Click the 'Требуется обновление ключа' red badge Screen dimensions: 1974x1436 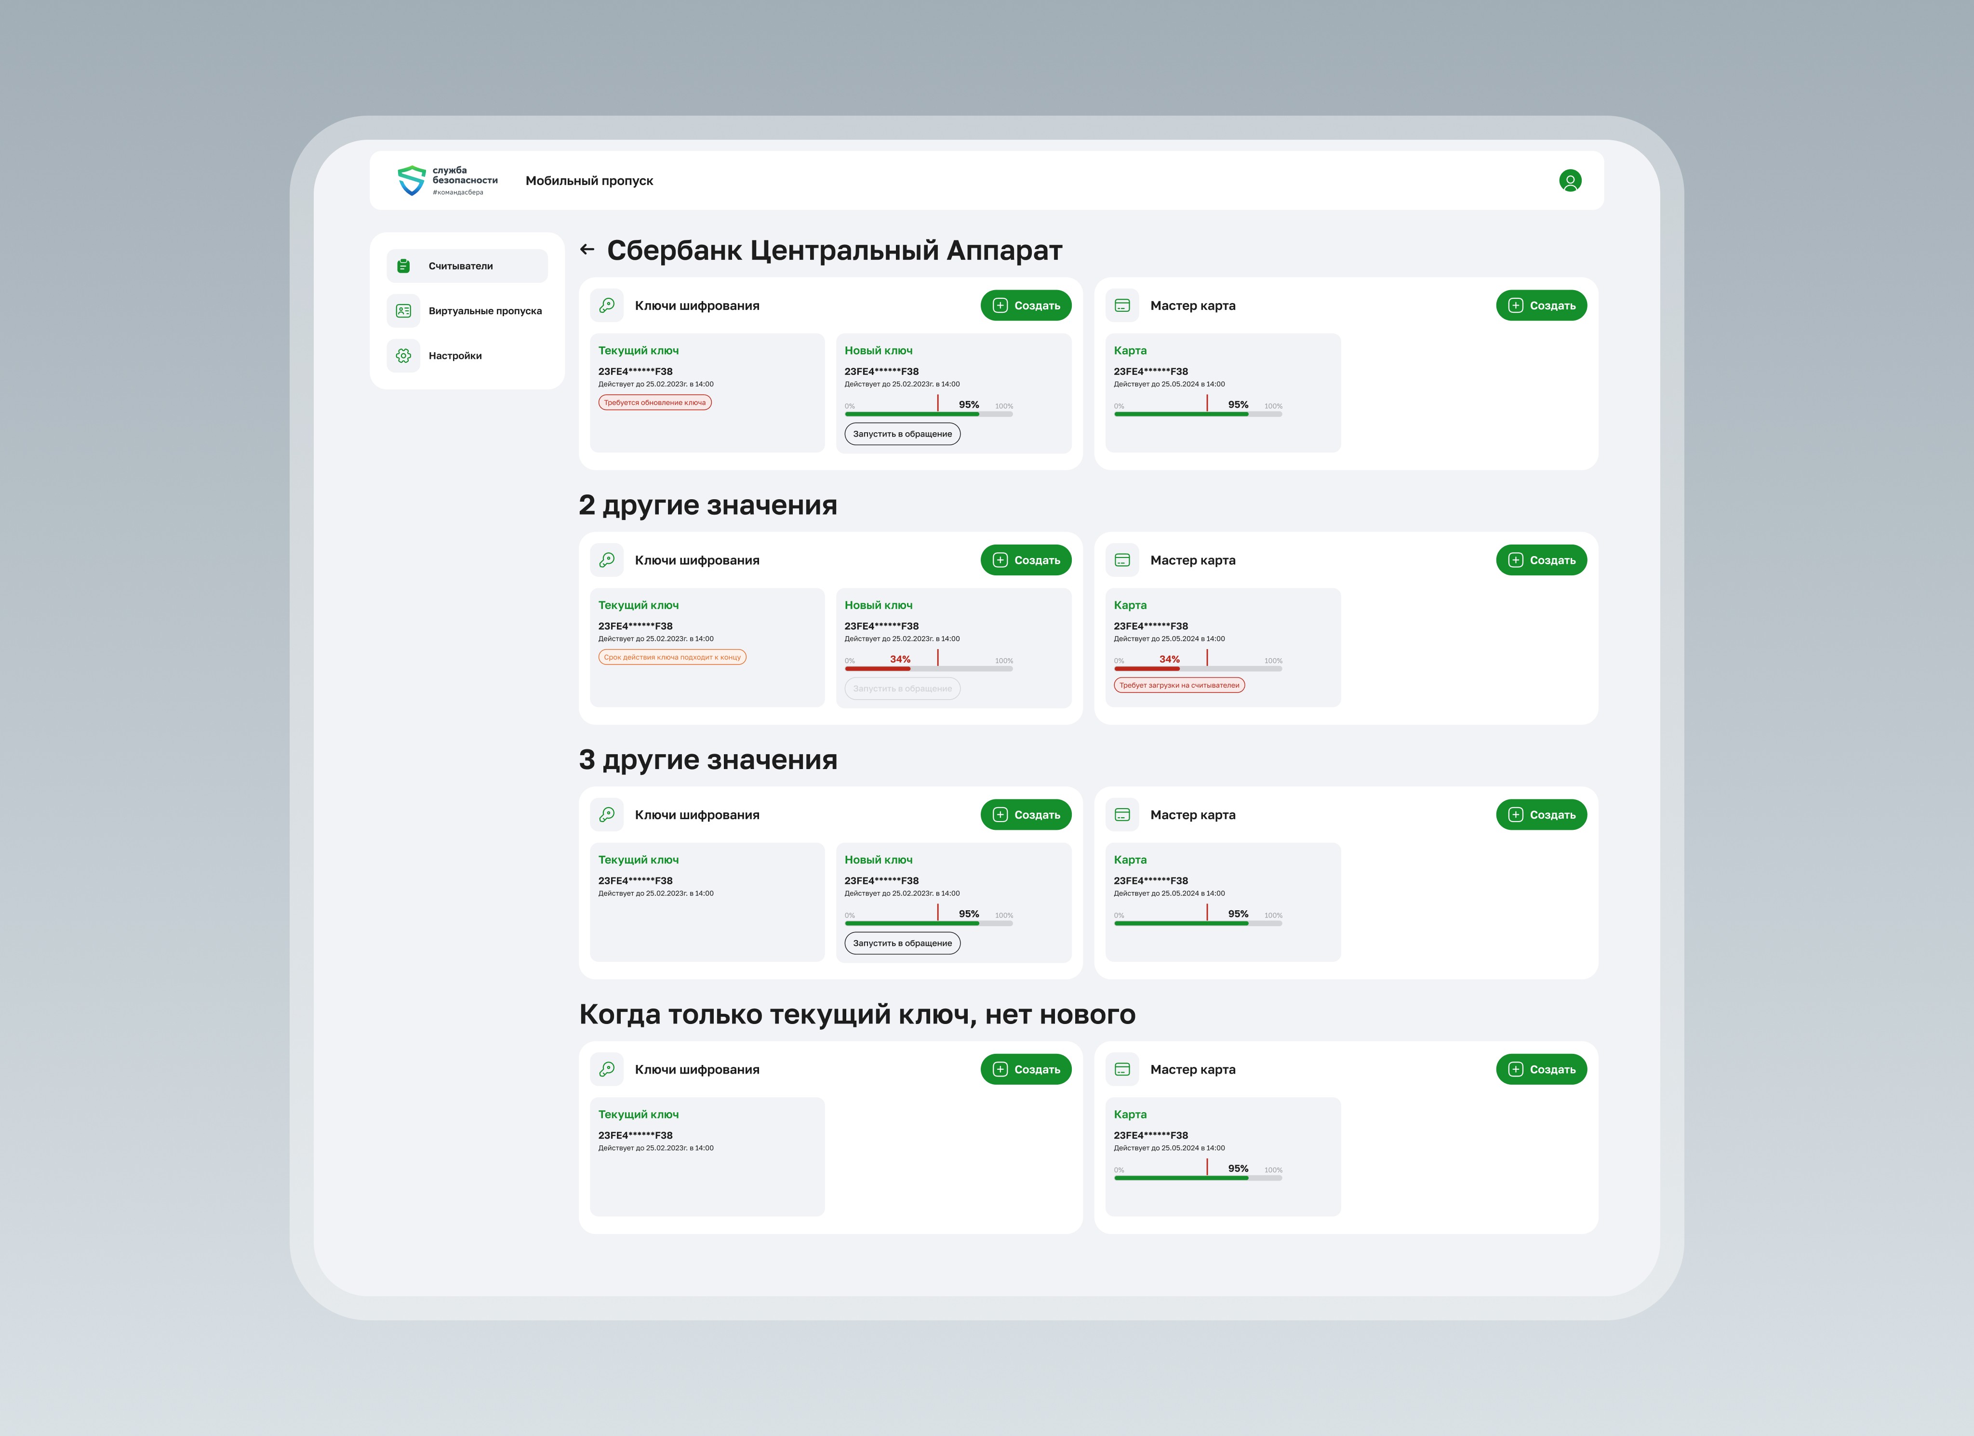pyautogui.click(x=654, y=402)
